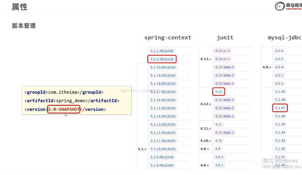302x175 pixels.
Task: Click the mysql-jdbc column heading
Action: 284,38
